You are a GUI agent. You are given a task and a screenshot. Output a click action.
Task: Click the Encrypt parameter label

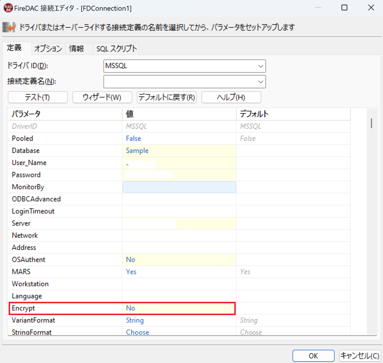click(23, 308)
